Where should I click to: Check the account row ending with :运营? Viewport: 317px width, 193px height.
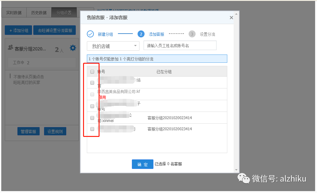[92, 83]
